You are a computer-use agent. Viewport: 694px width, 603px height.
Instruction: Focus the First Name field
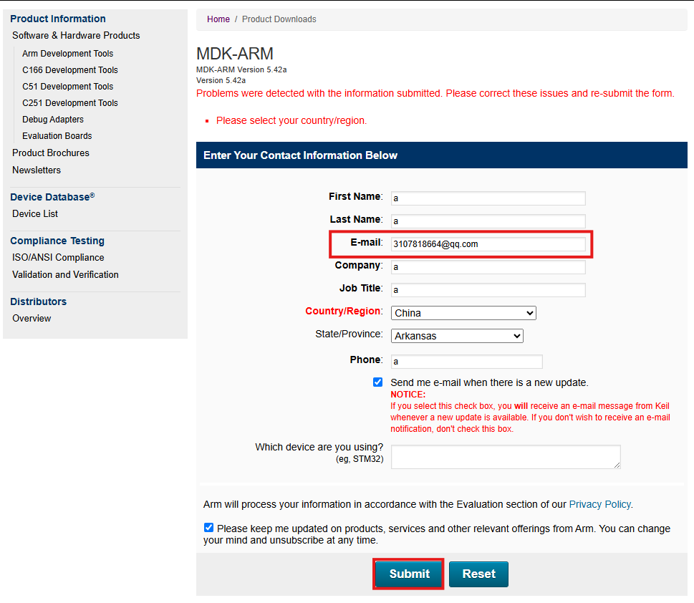pyautogui.click(x=488, y=198)
